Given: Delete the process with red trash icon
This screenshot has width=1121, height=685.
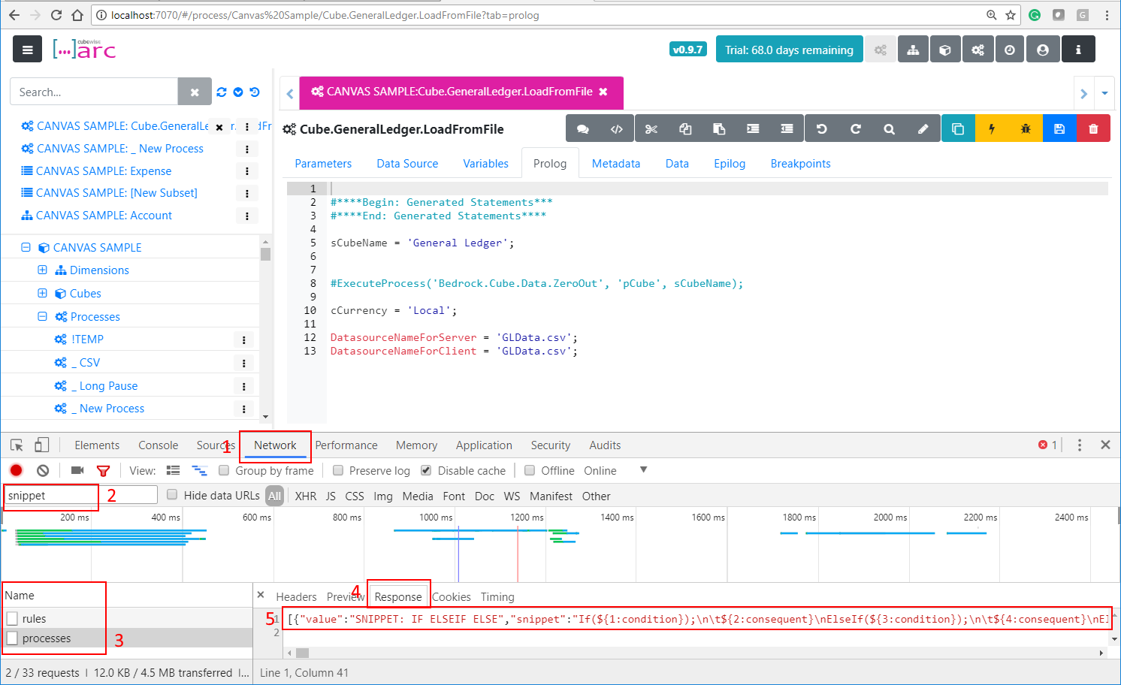Looking at the screenshot, I should pos(1093,128).
